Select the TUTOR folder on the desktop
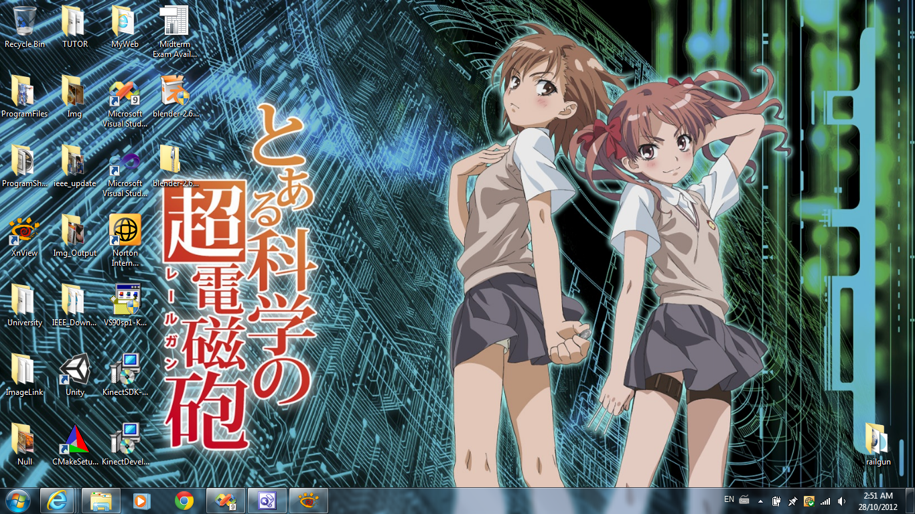 [x=74, y=27]
